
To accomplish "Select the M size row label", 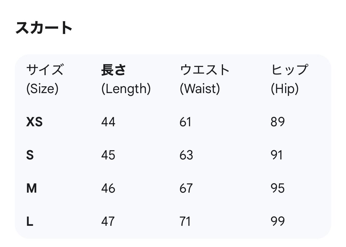I will point(31,188).
